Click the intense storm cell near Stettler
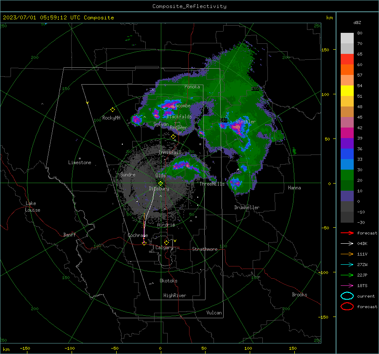379x354 pixels. (x=236, y=127)
